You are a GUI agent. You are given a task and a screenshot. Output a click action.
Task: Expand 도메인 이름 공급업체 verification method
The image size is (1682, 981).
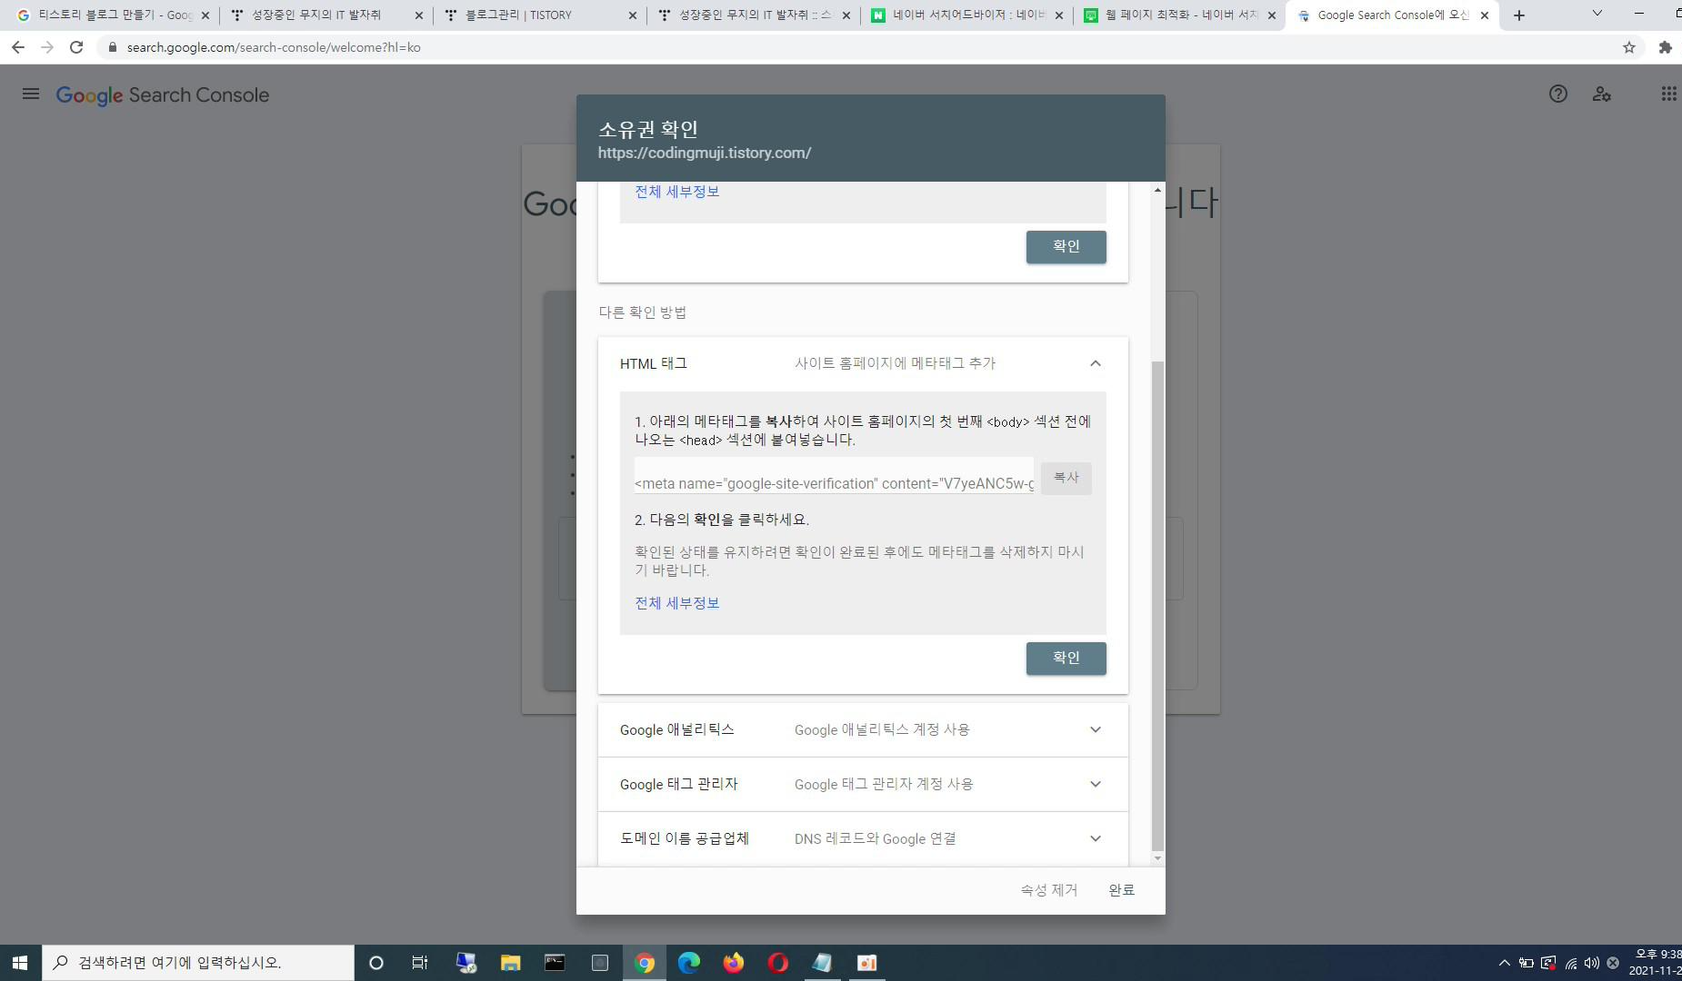[863, 838]
